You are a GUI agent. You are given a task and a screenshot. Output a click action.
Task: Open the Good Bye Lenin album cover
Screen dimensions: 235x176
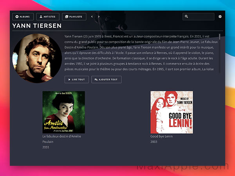pos(172,112)
